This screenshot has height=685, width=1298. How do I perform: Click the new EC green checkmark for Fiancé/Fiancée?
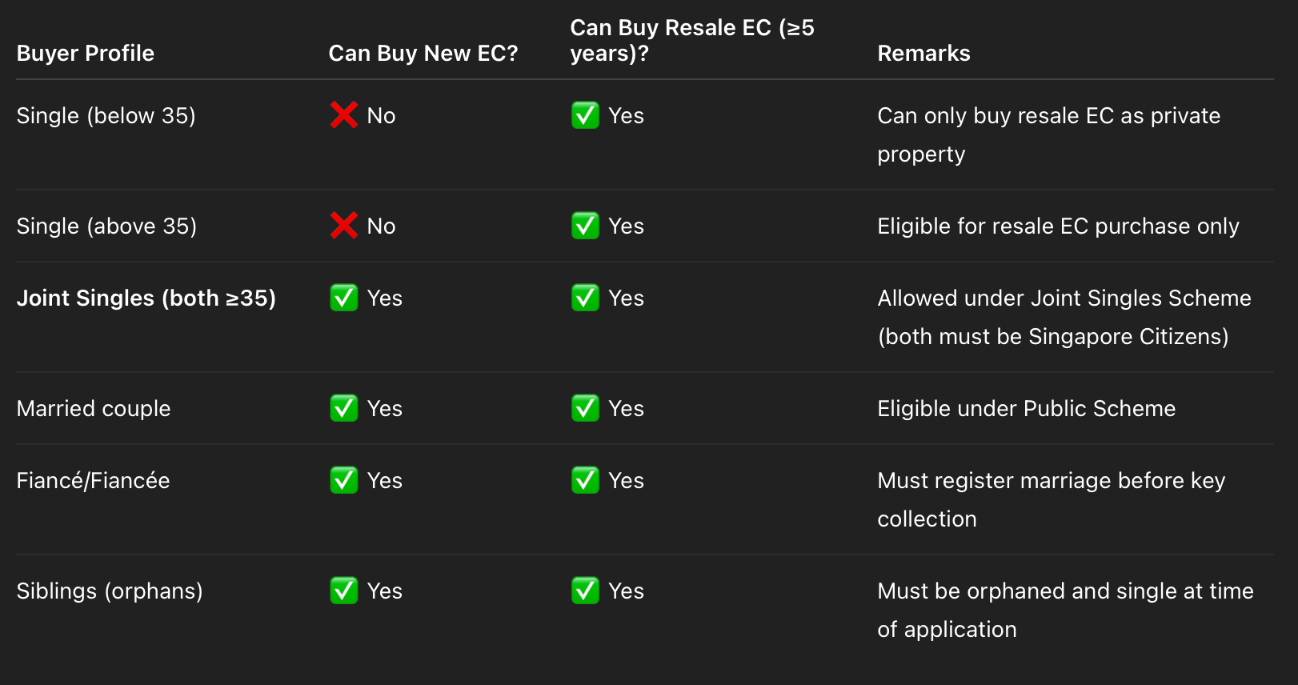click(x=344, y=480)
